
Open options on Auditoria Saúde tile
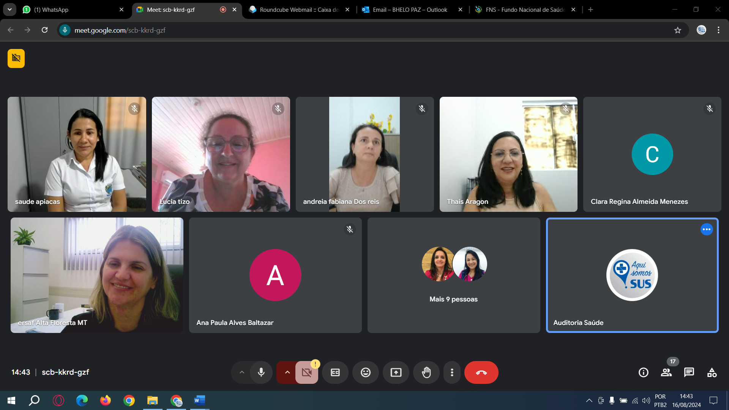pos(707,229)
